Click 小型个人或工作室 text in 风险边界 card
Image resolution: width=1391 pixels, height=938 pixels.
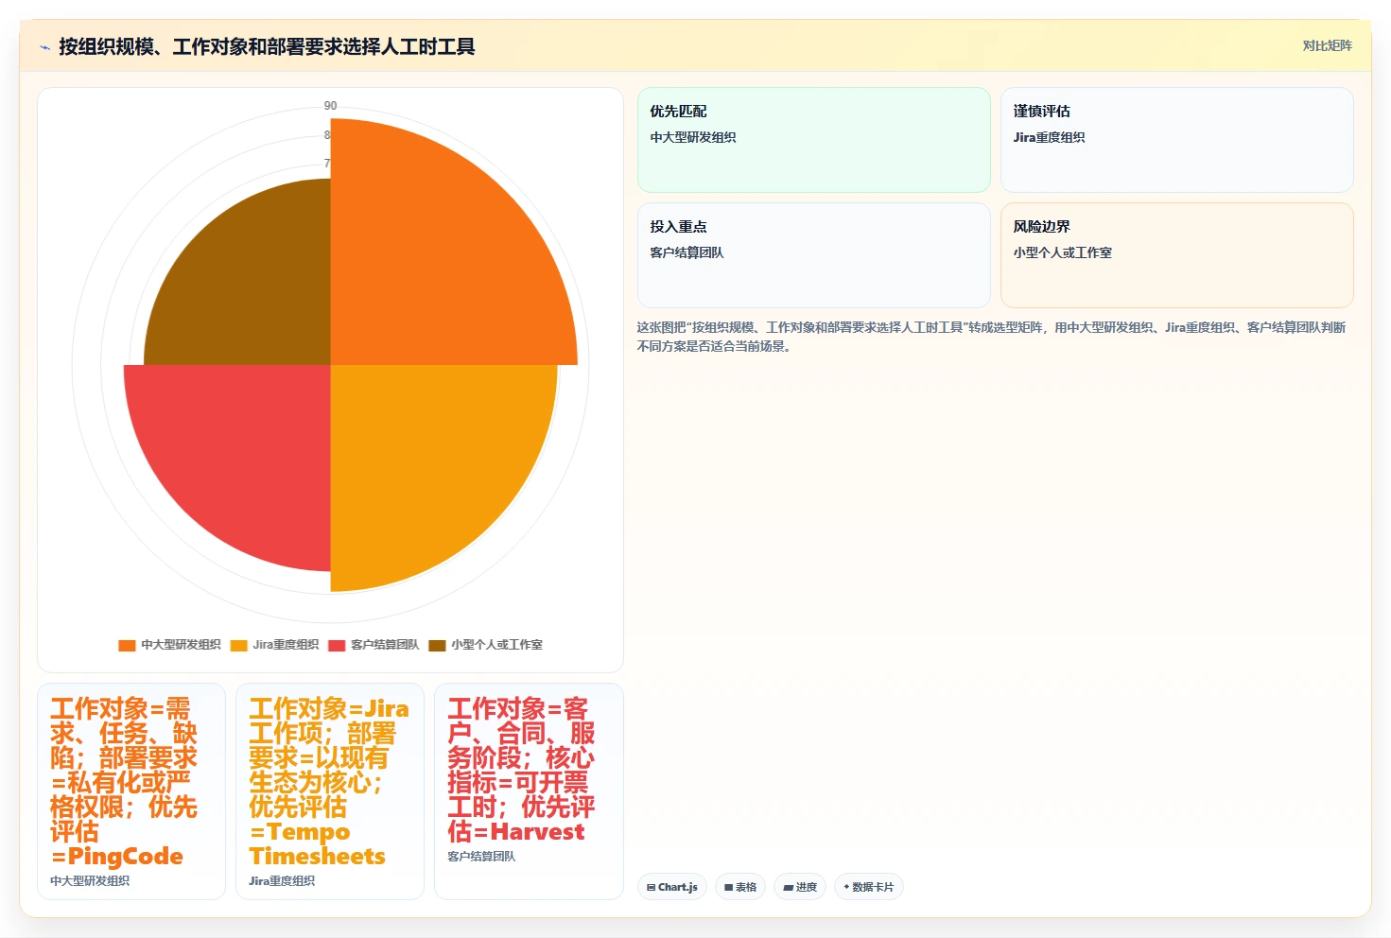tap(1063, 253)
